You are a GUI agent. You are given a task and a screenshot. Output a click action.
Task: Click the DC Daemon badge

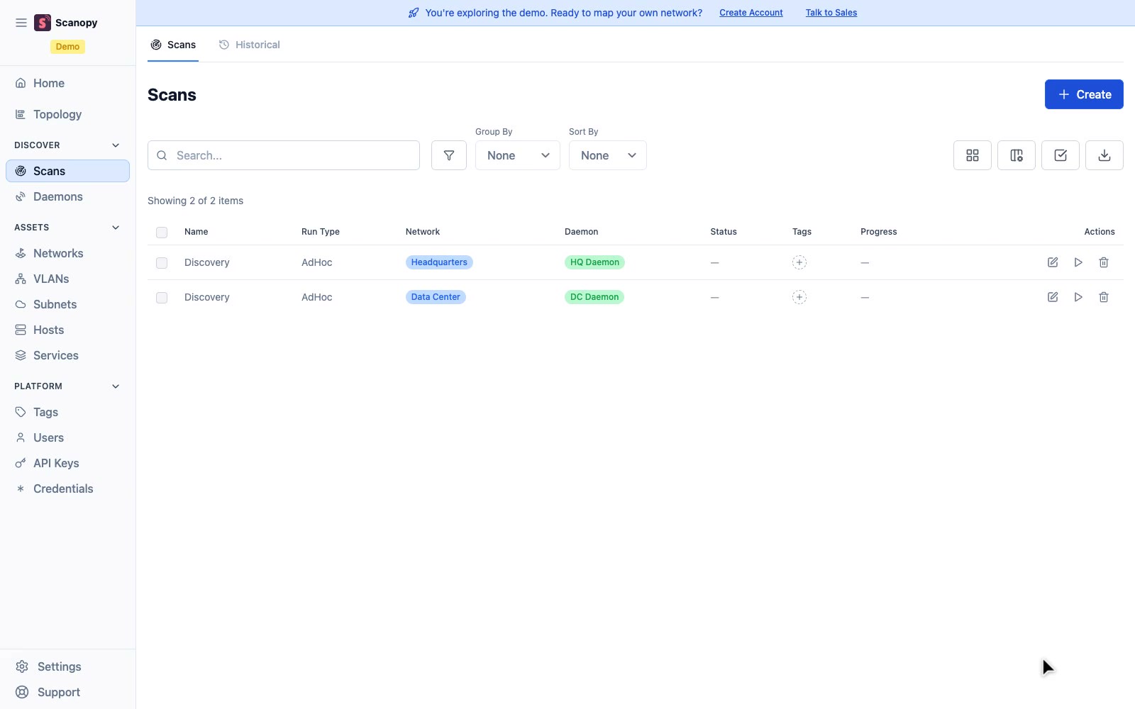point(594,297)
